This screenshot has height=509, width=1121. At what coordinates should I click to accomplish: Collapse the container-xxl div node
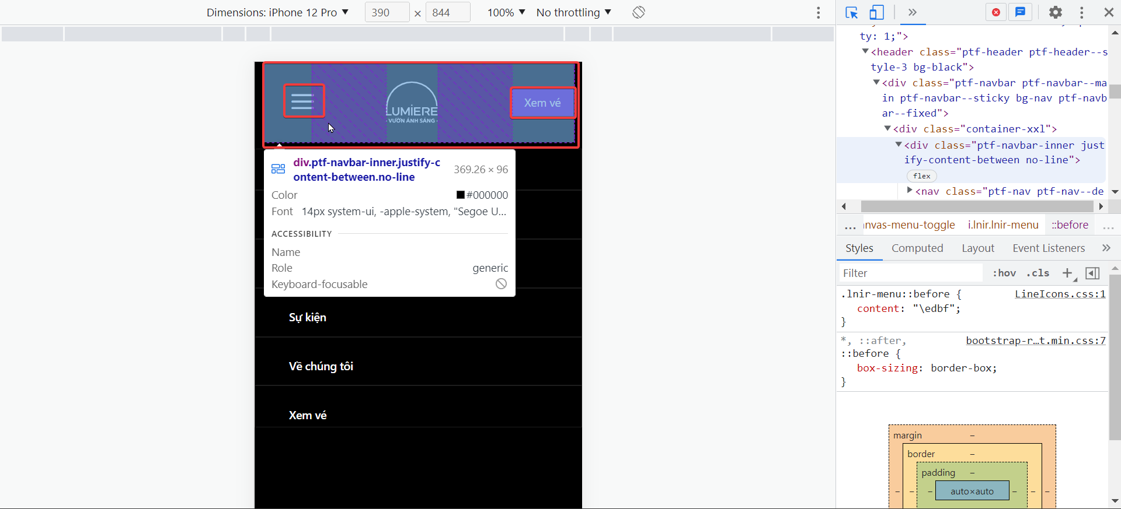(887, 128)
